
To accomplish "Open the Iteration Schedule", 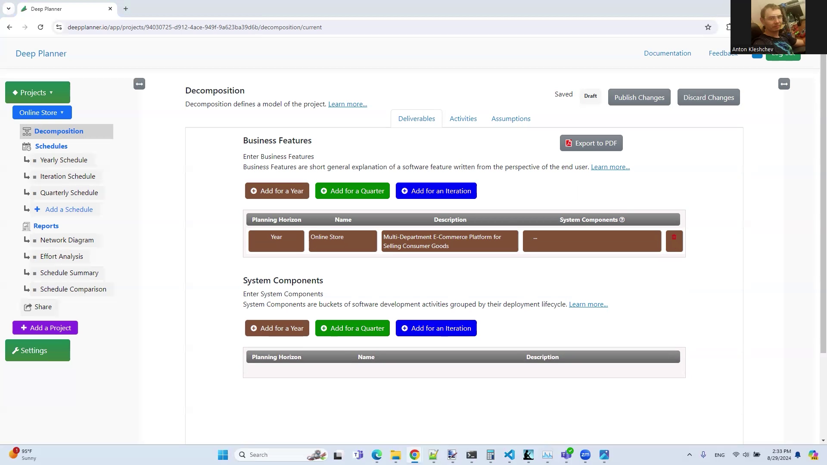I will pos(68,177).
